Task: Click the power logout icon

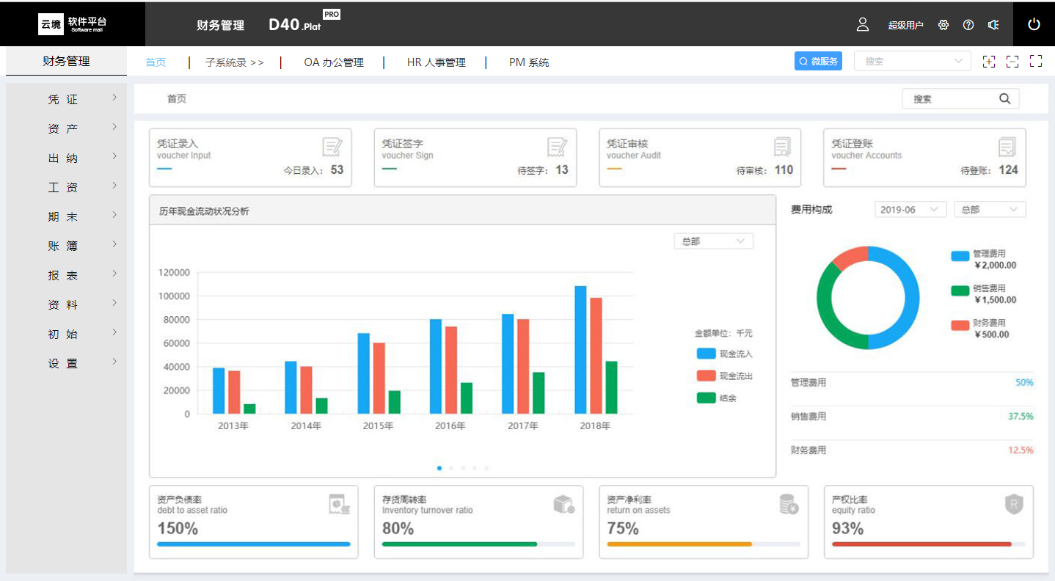Action: pos(1034,24)
